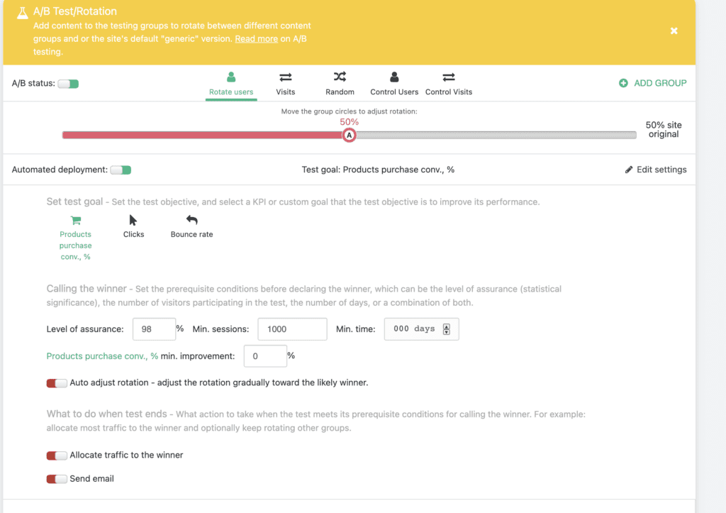The image size is (726, 513).
Task: Click the flask icon in the yellow banner
Action: 21,11
